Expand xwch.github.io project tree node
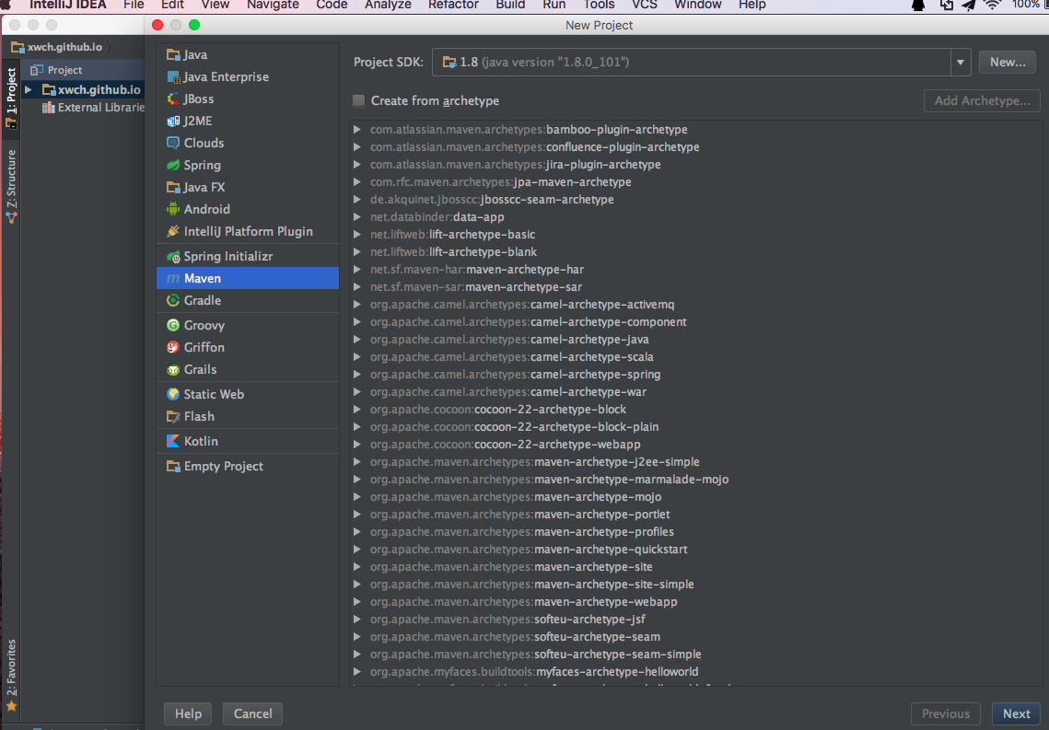 (x=29, y=89)
